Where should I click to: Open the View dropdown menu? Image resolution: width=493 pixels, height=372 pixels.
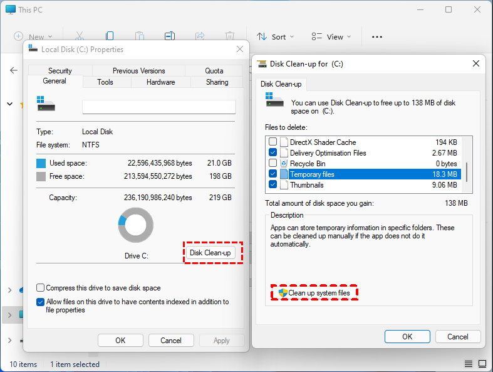331,37
